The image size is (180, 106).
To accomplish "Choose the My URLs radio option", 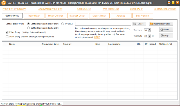I will click(62, 24).
